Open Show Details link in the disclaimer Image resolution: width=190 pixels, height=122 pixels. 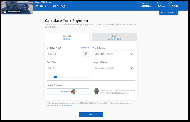point(67,105)
